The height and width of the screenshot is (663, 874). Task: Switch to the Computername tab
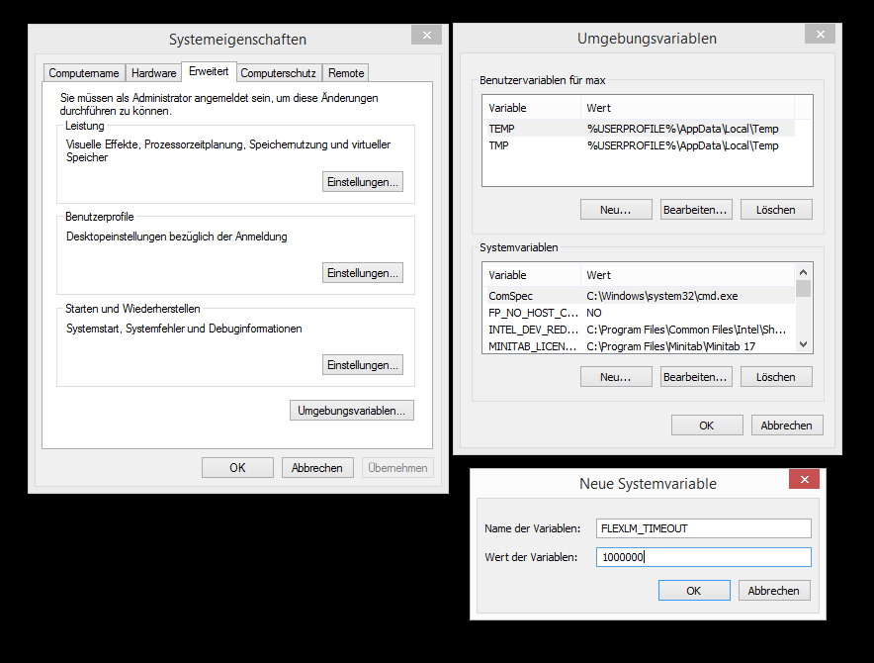(84, 73)
